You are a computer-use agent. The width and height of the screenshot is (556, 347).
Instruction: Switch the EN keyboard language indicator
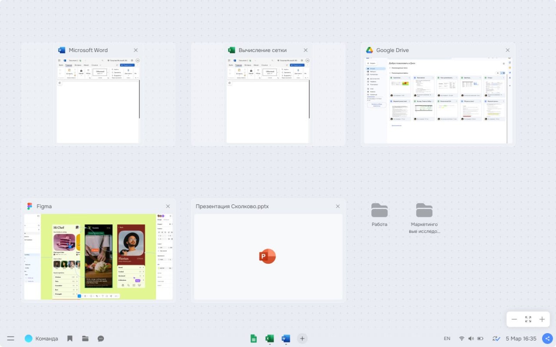click(x=447, y=338)
